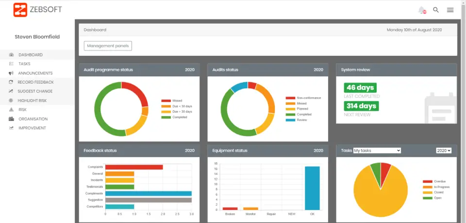The image size is (466, 223).
Task: Click the Management panels button
Action: click(x=108, y=46)
